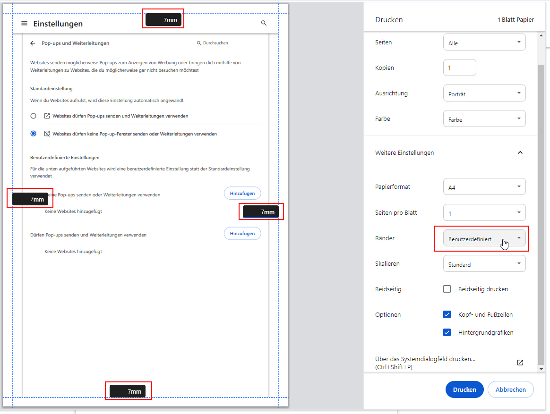Screen dimensions: 550x414
Task: Click Hinzufügen for allowed pop-up sites
Action: point(242,234)
